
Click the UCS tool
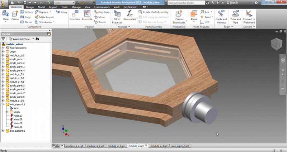[205, 22]
